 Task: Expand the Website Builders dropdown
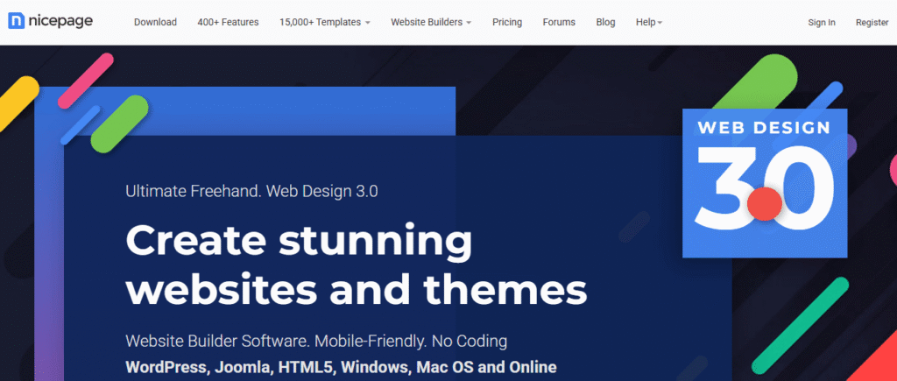(431, 22)
